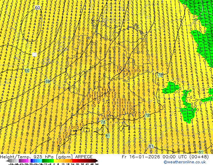The height and width of the screenshot is (165, 213).
Task: Click the grey left arrow of color scale
Action: pyautogui.click(x=8, y=161)
